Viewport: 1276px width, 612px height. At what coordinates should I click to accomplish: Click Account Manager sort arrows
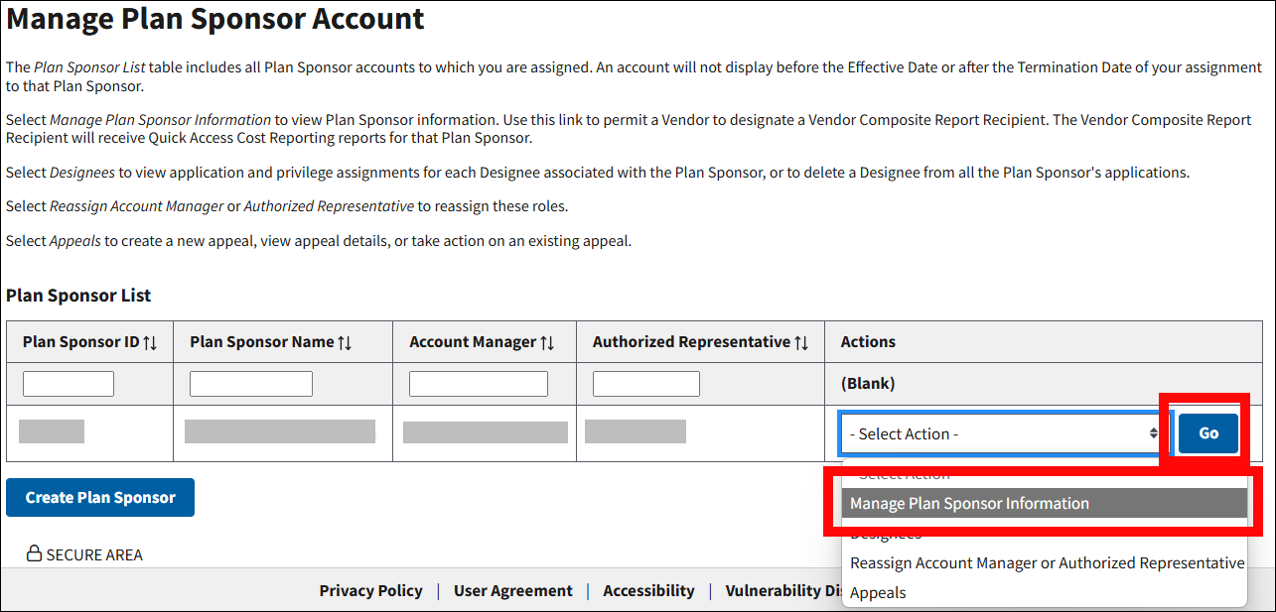[x=547, y=342]
